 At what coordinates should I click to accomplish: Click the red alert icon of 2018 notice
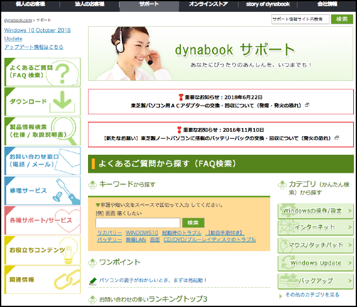coord(181,97)
